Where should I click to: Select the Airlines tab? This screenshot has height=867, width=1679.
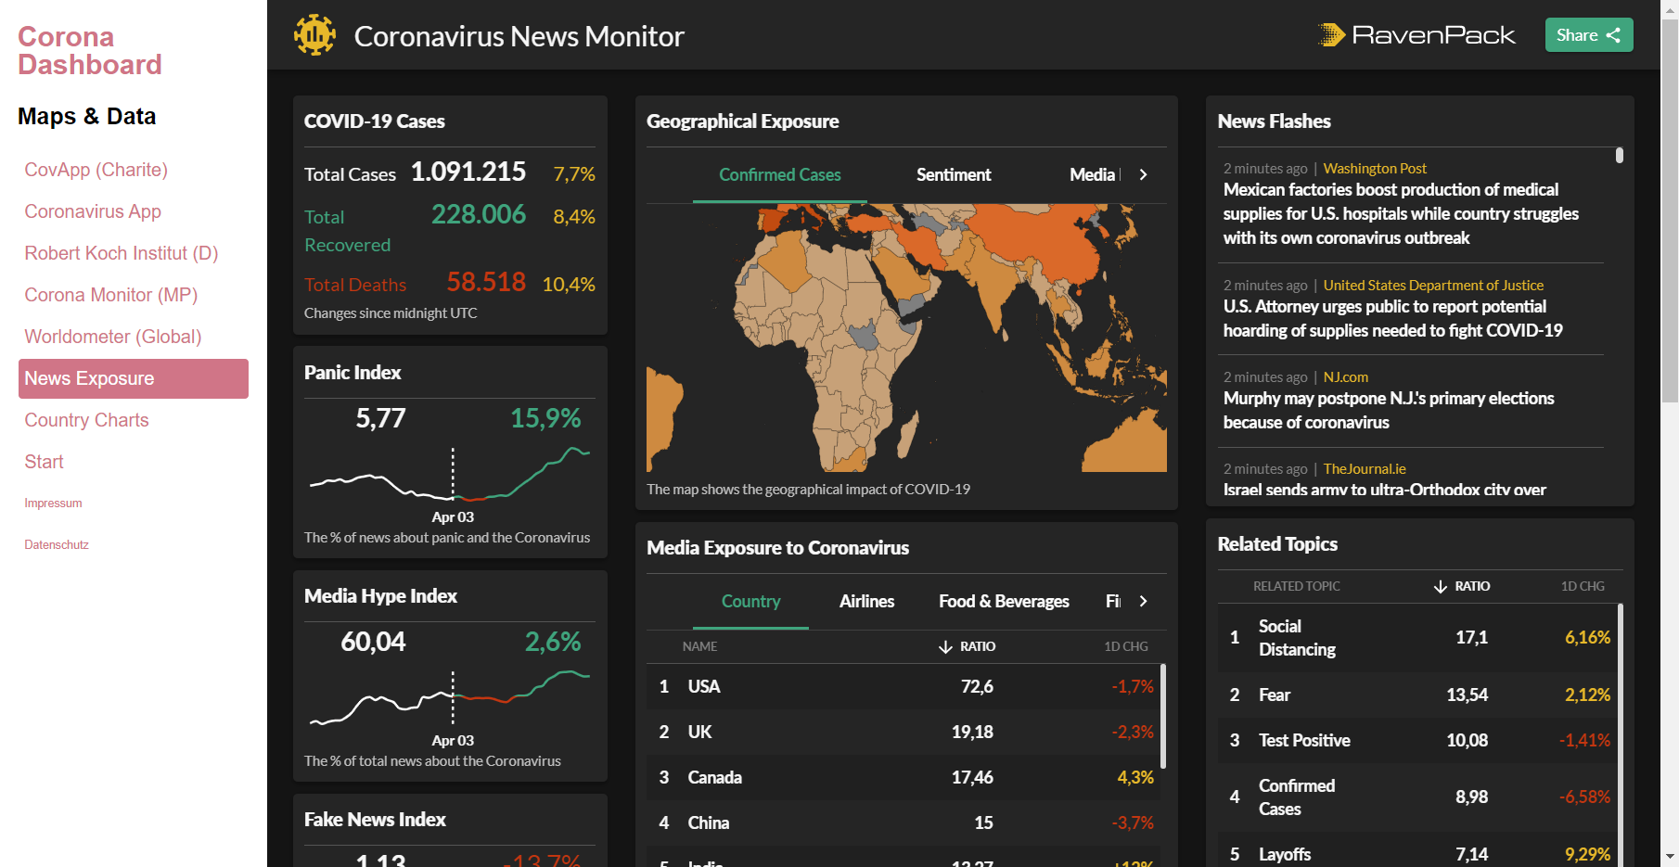pos(866,601)
